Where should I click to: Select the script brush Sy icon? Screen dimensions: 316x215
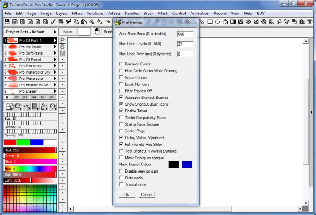click(x=287, y=22)
